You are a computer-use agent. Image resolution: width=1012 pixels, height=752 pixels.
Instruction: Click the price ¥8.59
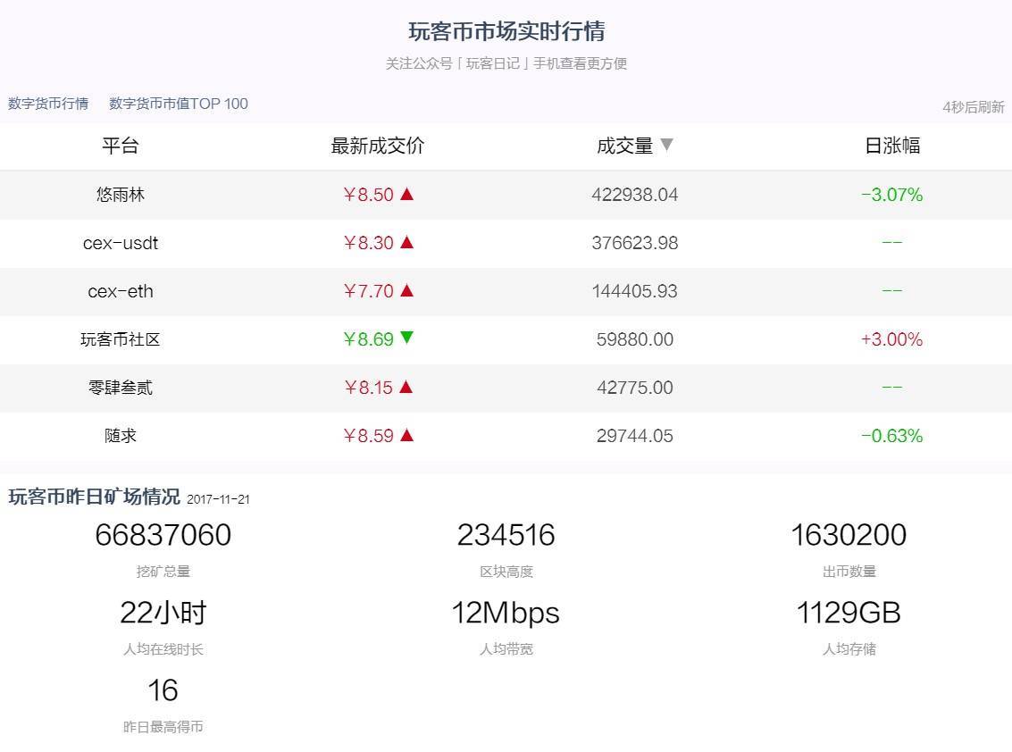(369, 436)
